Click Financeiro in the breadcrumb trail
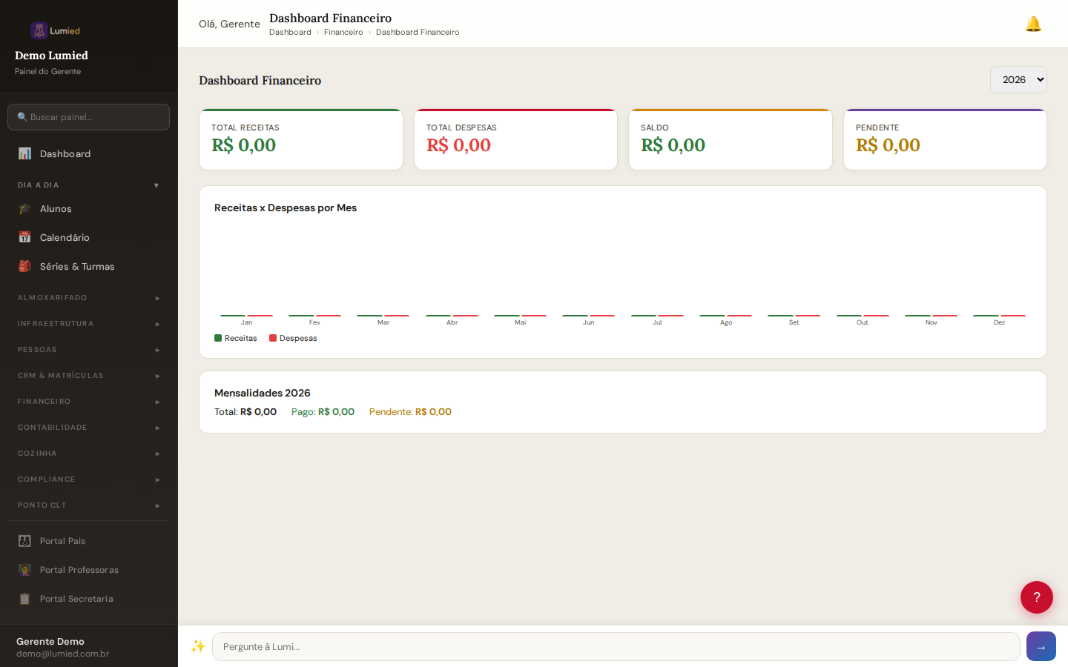Image resolution: width=1068 pixels, height=667 pixels. pyautogui.click(x=343, y=32)
